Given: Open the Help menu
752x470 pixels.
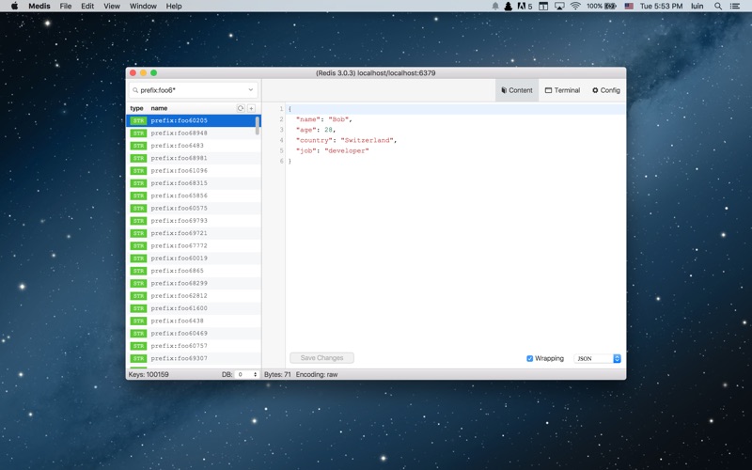Looking at the screenshot, I should point(174,7).
